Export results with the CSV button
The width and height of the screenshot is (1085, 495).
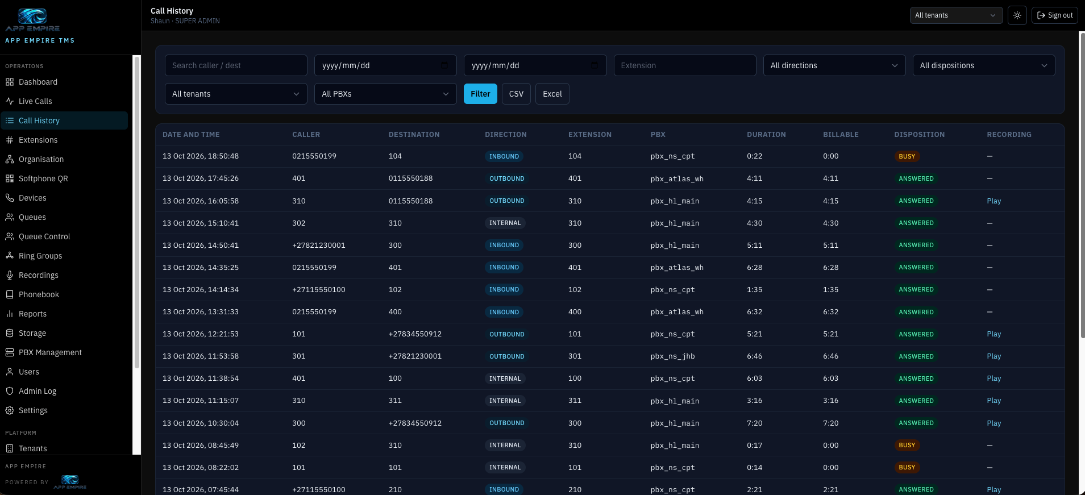[x=516, y=94]
